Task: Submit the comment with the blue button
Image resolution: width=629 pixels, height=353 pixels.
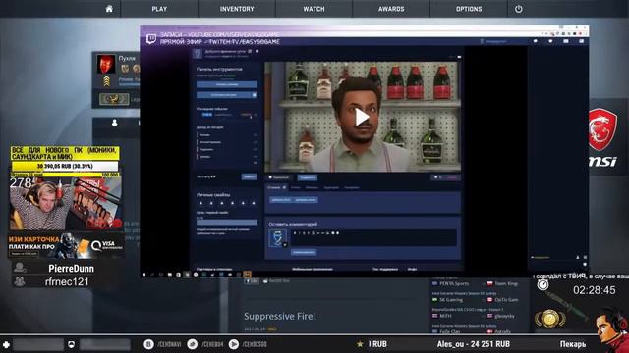Action: [x=304, y=252]
